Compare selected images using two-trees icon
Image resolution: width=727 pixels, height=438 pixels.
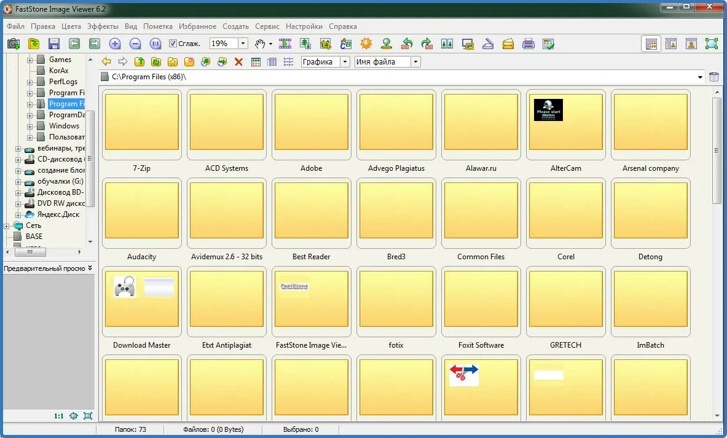click(x=447, y=44)
